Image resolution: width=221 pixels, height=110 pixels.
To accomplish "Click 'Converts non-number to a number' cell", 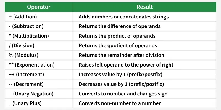I will [x=144, y=103].
